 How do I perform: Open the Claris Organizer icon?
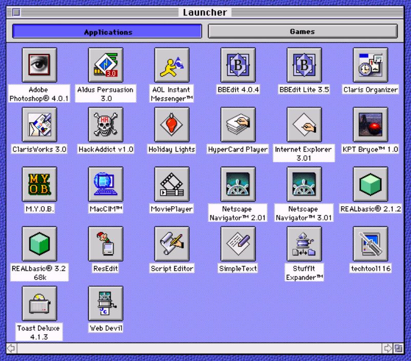[x=371, y=65]
